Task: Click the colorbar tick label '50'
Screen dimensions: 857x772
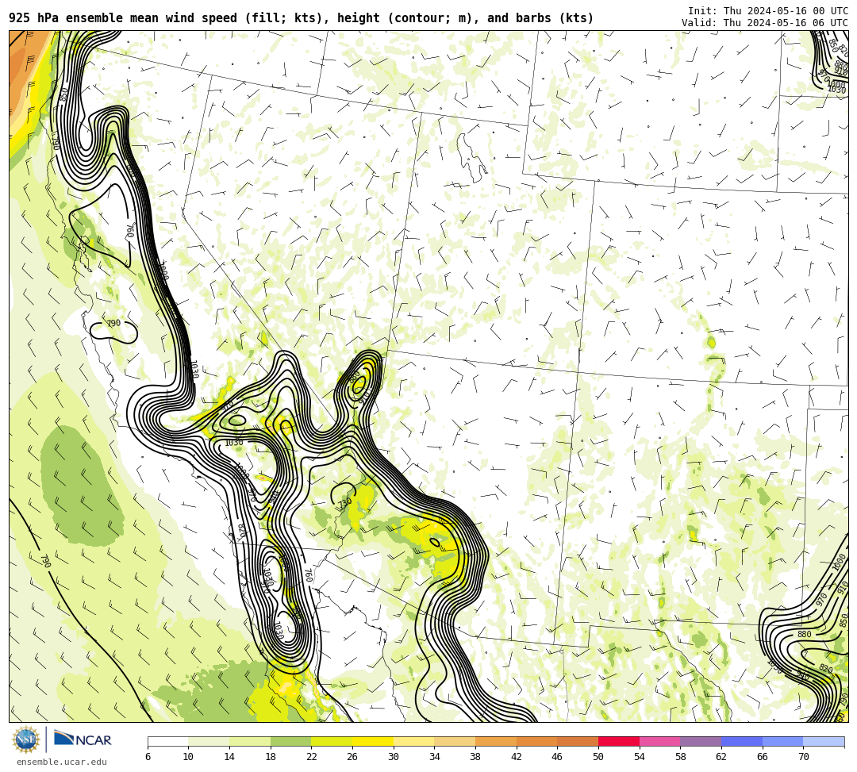Action: click(598, 757)
